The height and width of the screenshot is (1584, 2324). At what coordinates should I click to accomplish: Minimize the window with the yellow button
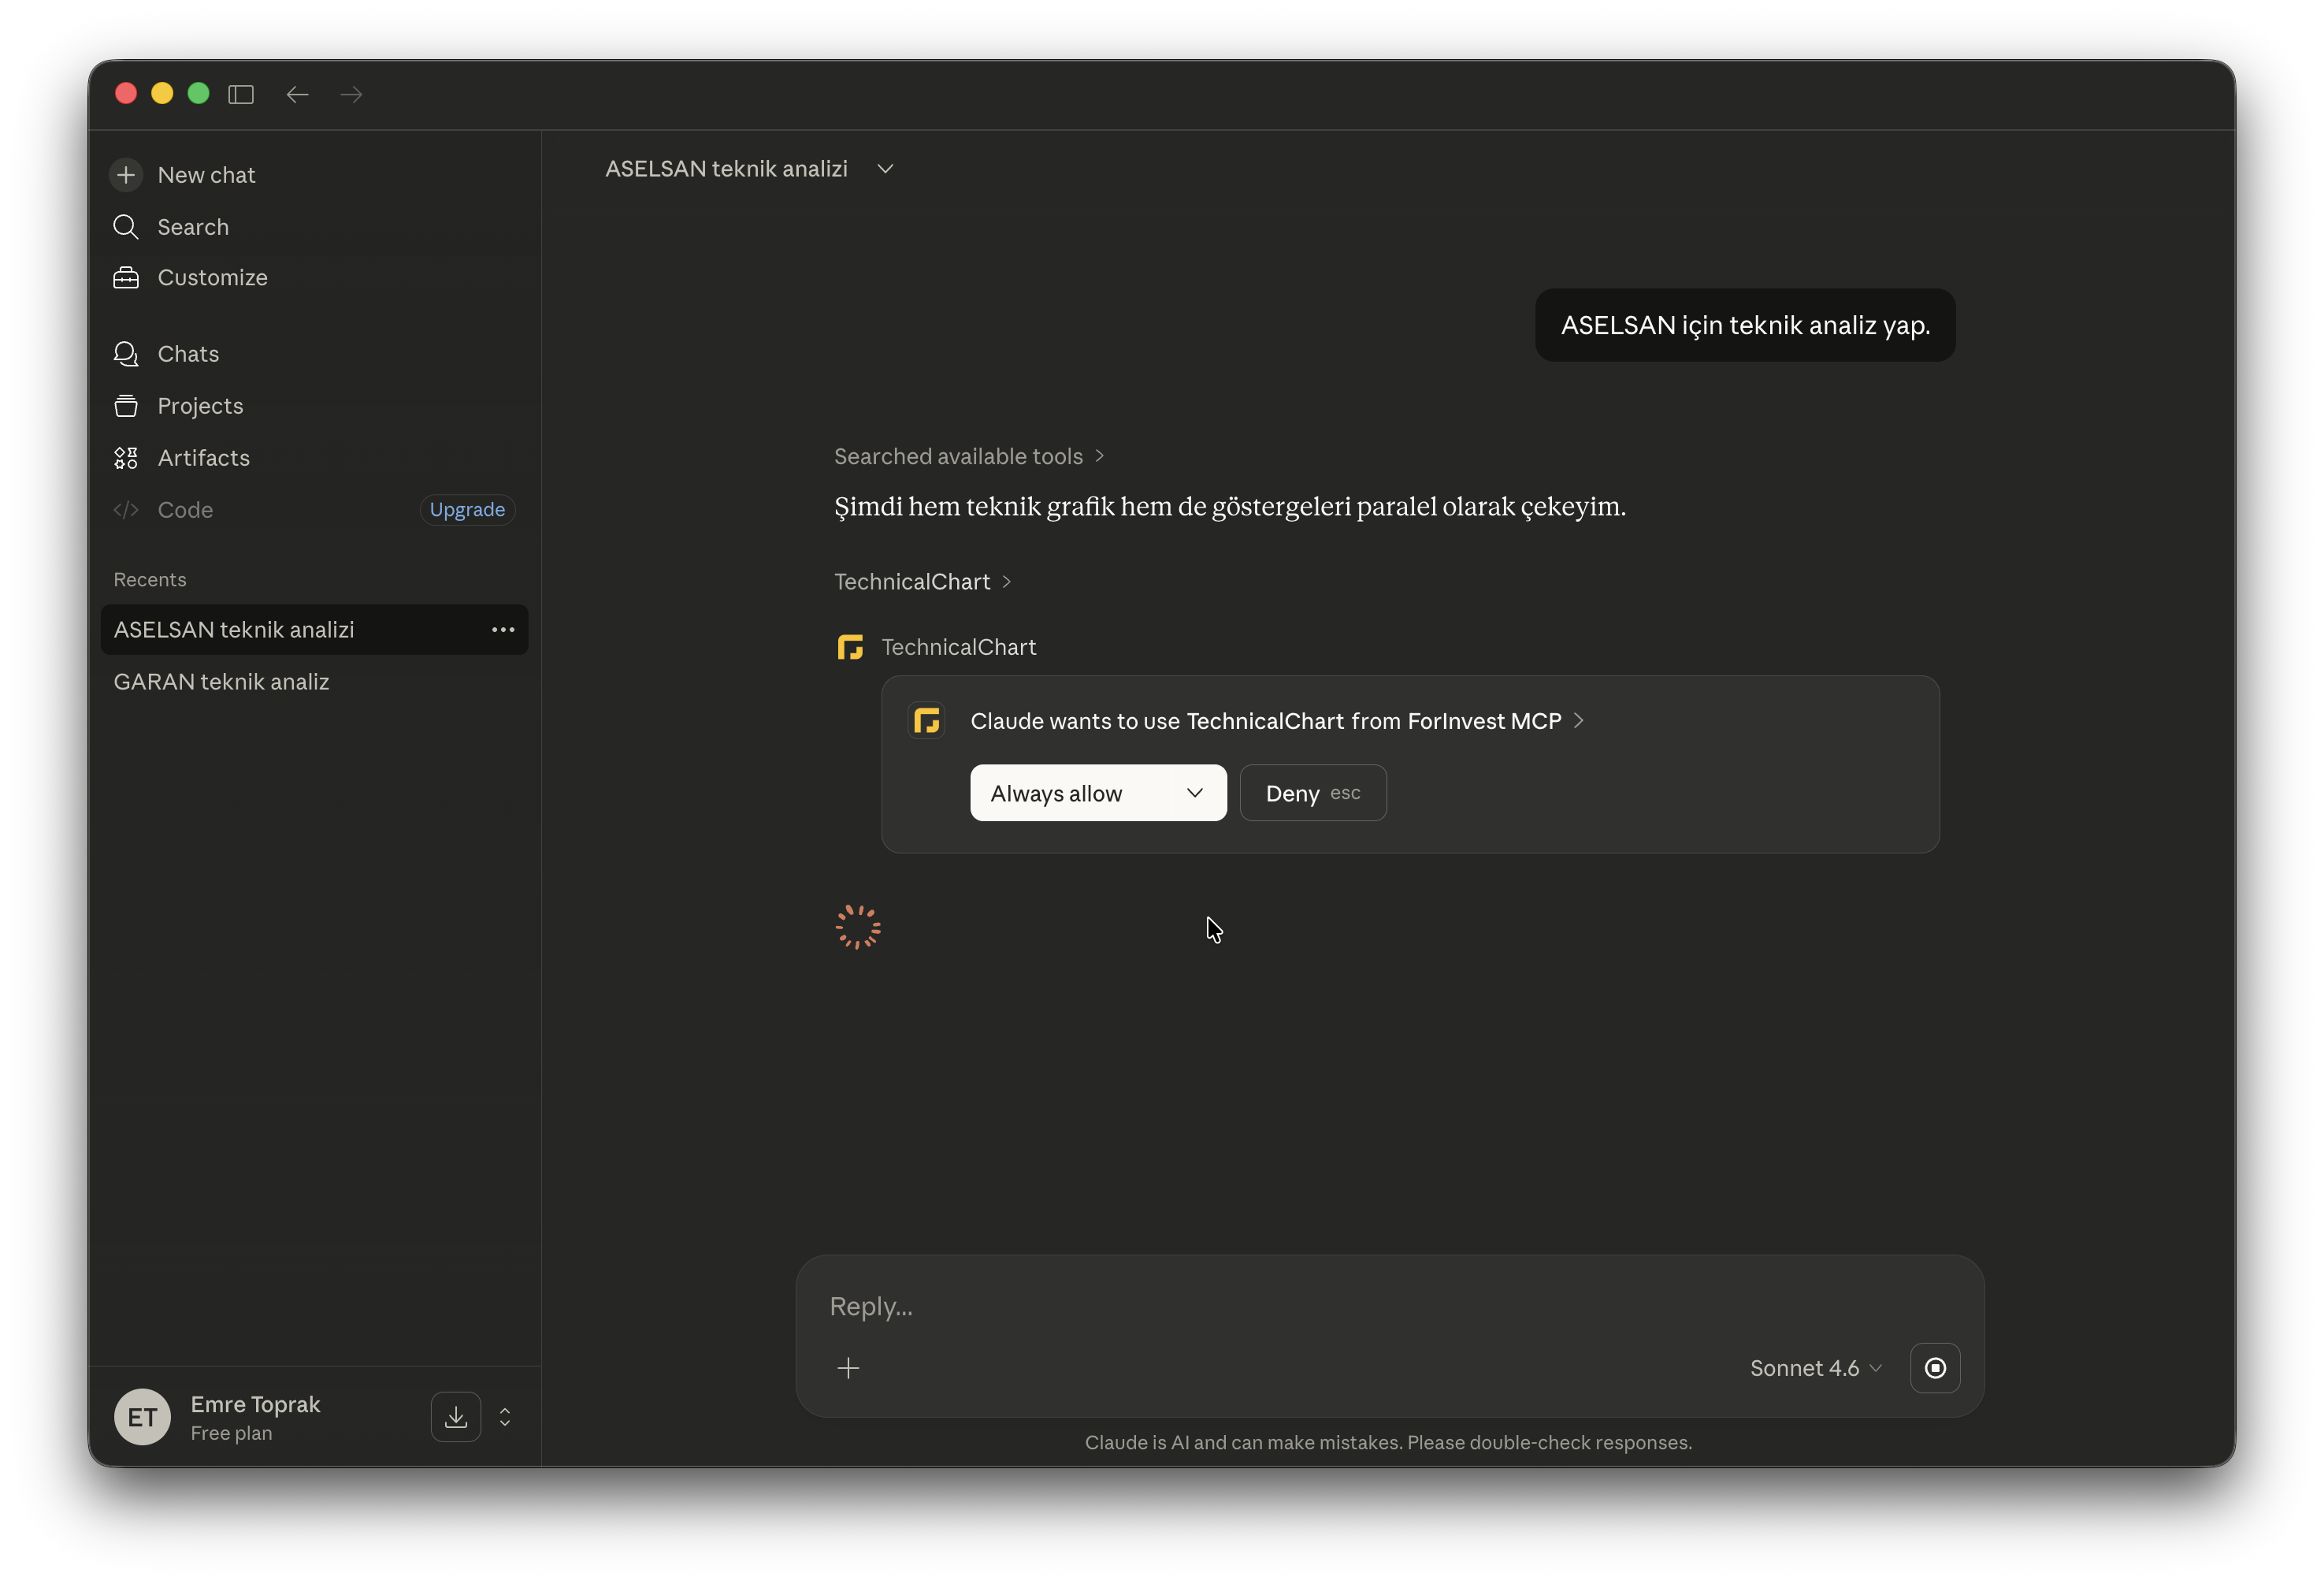coord(162,93)
